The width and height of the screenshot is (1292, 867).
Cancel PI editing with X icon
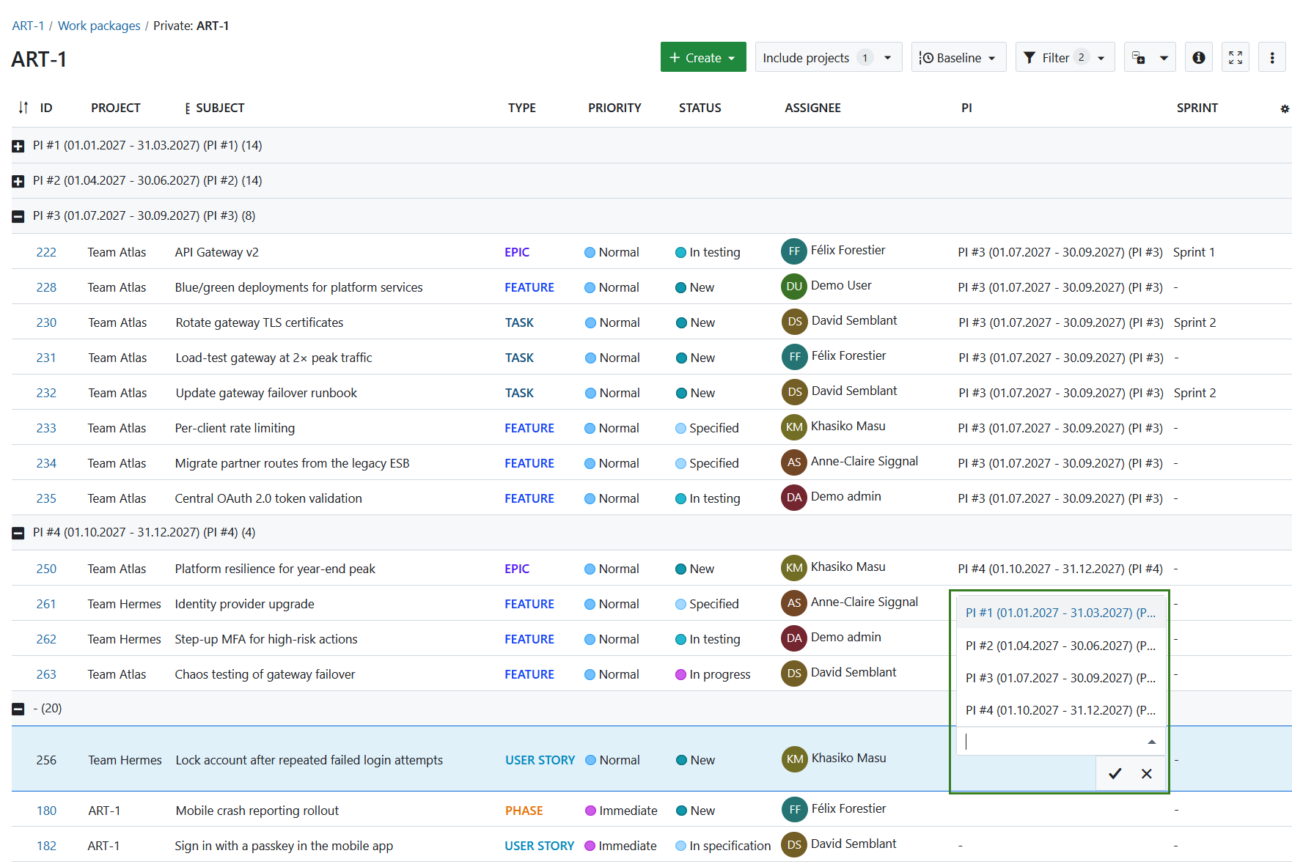coord(1147,773)
